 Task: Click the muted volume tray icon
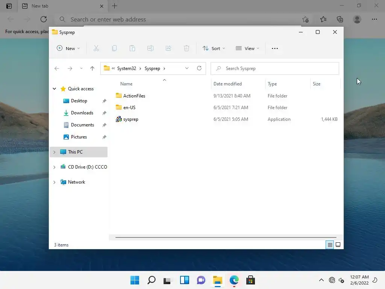pos(341,280)
